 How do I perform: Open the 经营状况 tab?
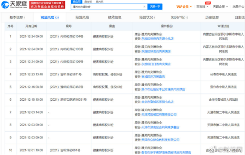[147, 17]
